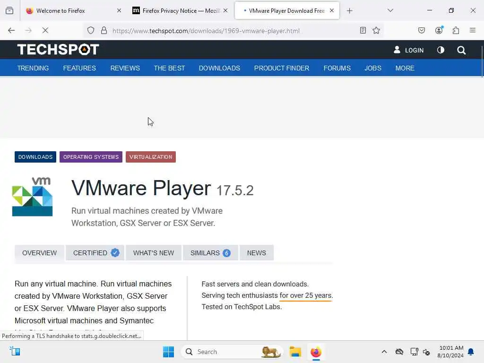Close the Firefox Privacy Notice tab
The height and width of the screenshot is (363, 484).
(x=225, y=10)
